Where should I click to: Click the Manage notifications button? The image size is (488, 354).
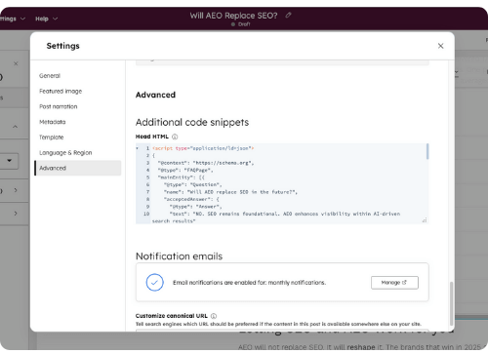(394, 283)
